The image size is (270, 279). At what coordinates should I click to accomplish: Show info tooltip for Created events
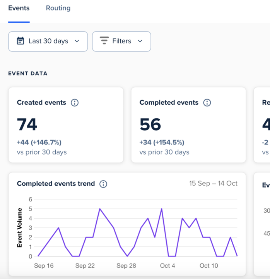pyautogui.click(x=75, y=103)
